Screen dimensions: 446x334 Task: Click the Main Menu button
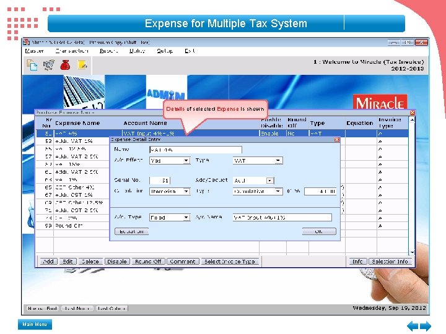[35, 324]
